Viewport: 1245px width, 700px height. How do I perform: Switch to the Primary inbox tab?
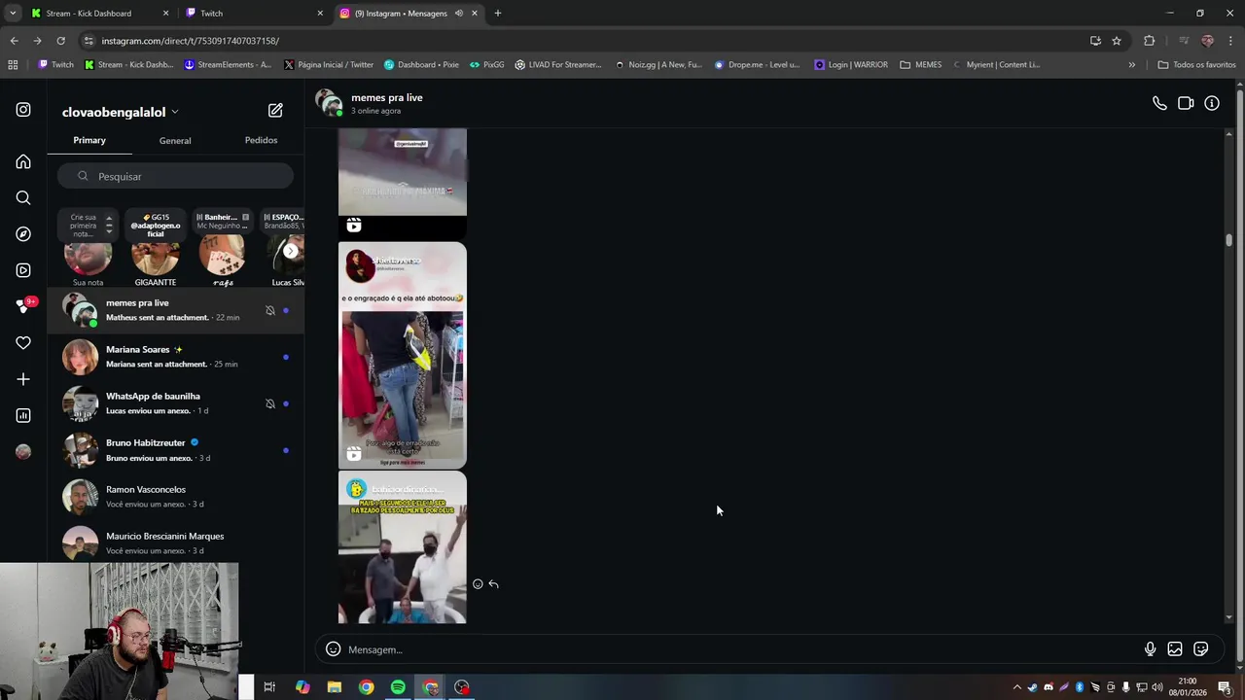tap(89, 140)
